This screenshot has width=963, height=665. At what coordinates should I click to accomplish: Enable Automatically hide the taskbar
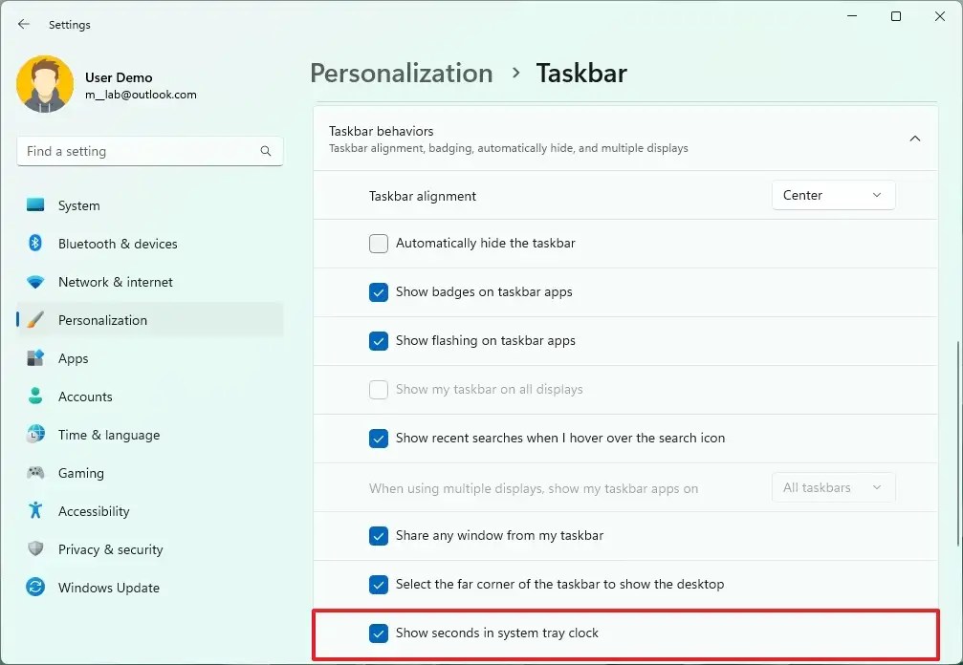pos(378,244)
